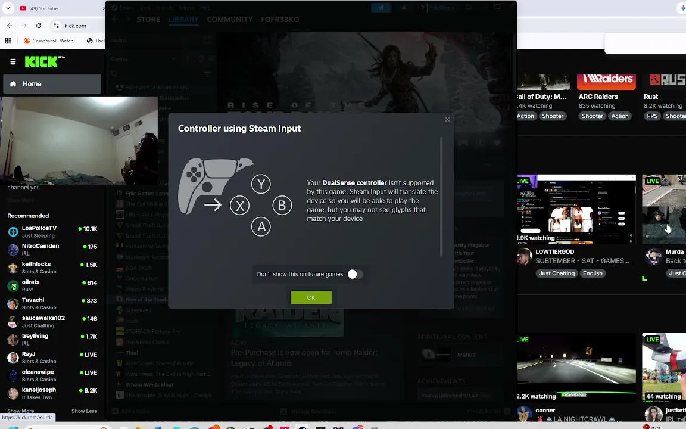The image size is (686, 429).
Task: Open NitroCamden channel avatar
Action: click(13, 250)
